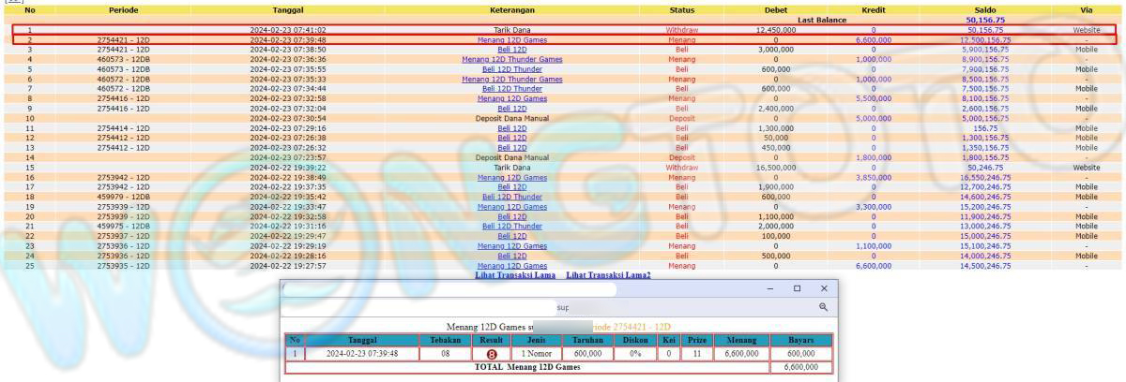Minimize the popup detail window
The width and height of the screenshot is (1126, 382).
click(x=769, y=288)
